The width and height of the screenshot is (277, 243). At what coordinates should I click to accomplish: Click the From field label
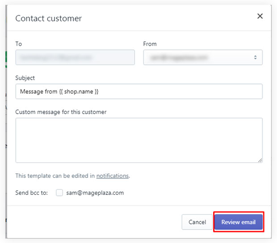pos(150,44)
